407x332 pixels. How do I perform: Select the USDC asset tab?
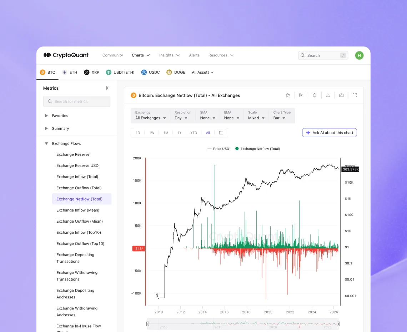[151, 72]
